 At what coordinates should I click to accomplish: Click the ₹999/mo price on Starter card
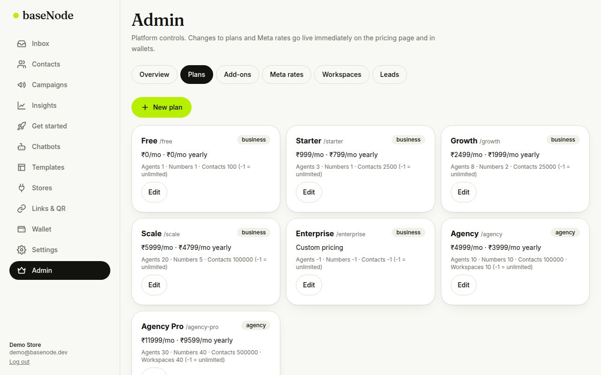[310, 155]
